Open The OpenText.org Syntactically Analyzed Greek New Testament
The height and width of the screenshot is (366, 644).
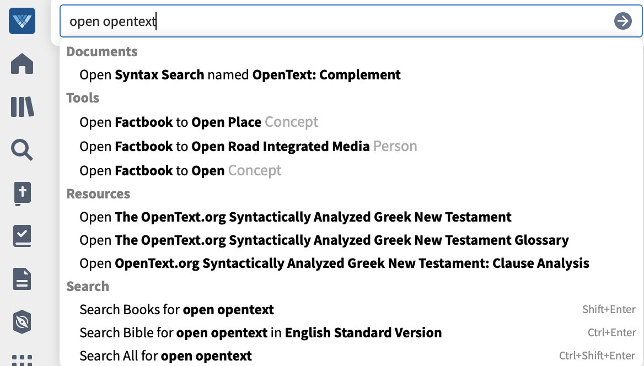pyautogui.click(x=296, y=217)
